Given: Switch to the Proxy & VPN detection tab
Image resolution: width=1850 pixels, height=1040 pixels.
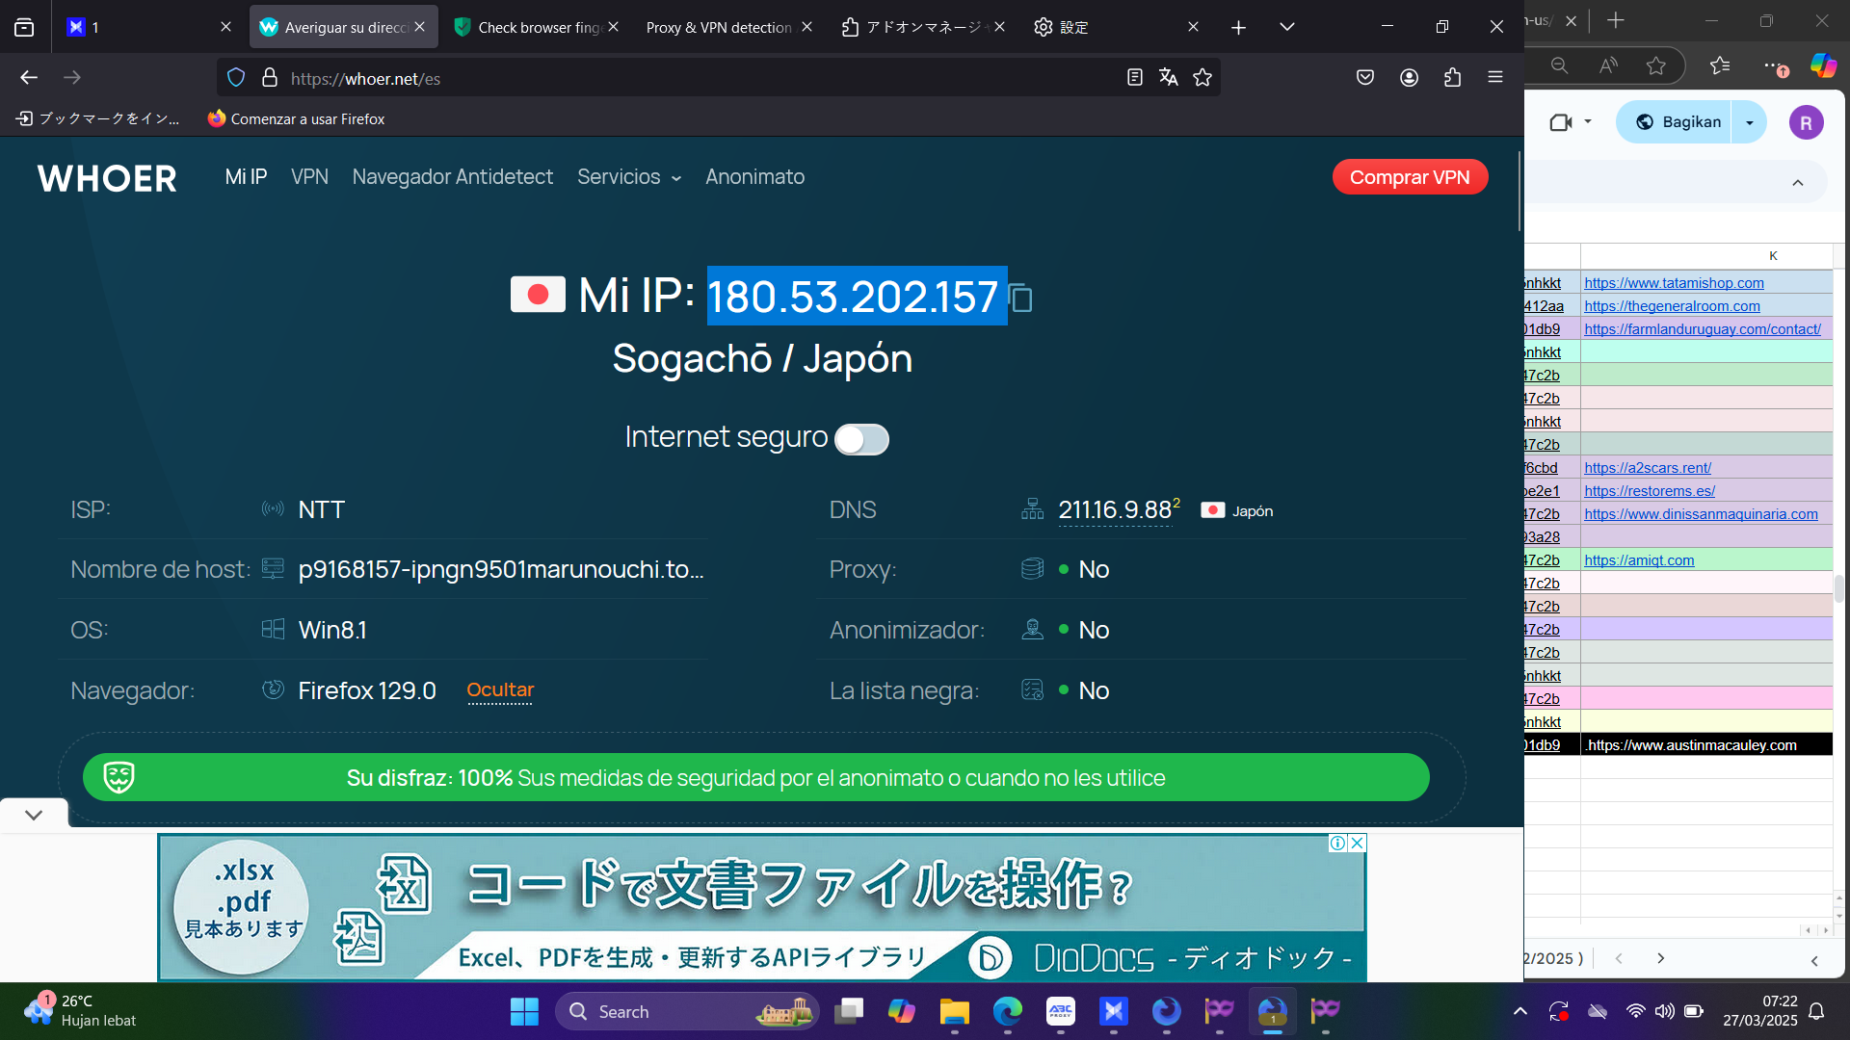Looking at the screenshot, I should click(x=719, y=27).
